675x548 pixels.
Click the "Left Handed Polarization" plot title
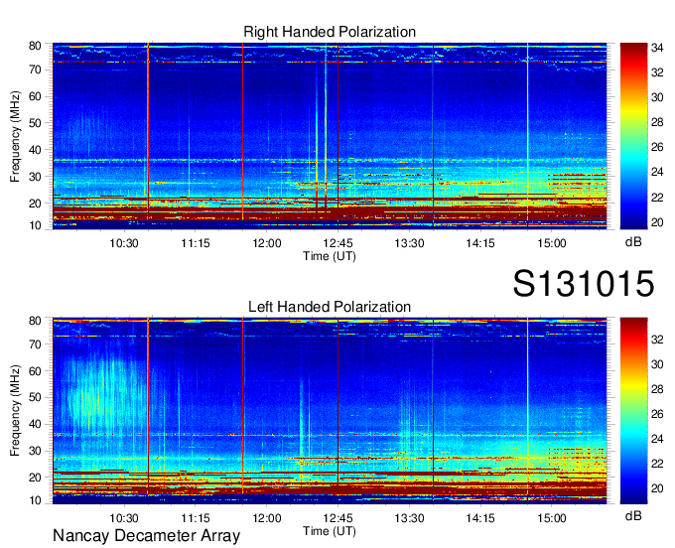coord(330,307)
